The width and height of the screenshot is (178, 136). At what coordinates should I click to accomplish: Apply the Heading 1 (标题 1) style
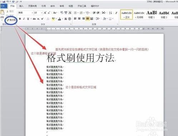click(152, 15)
